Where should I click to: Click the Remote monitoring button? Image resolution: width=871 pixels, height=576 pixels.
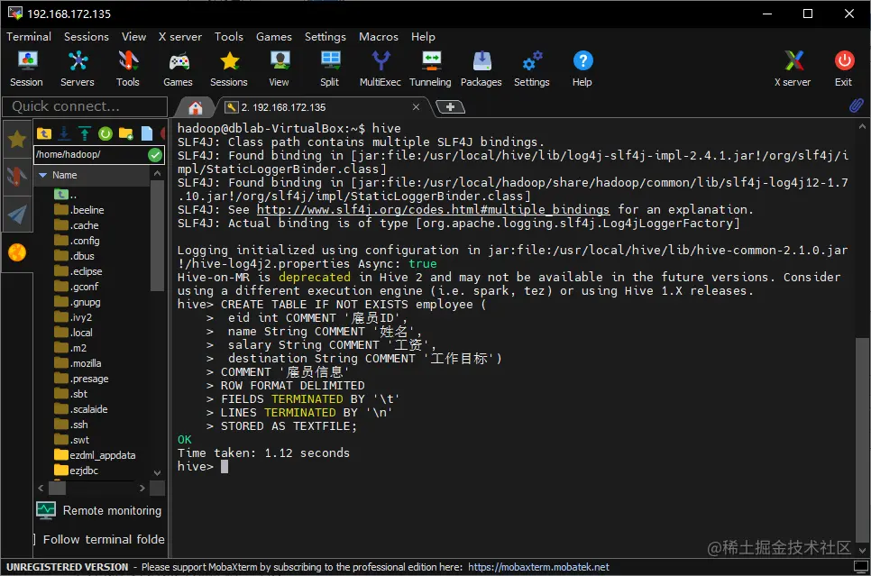(x=99, y=510)
